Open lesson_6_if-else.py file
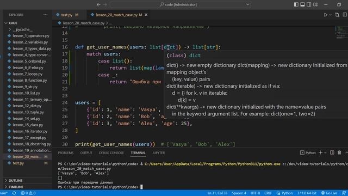Screen dimensions: 348x196 28,68
